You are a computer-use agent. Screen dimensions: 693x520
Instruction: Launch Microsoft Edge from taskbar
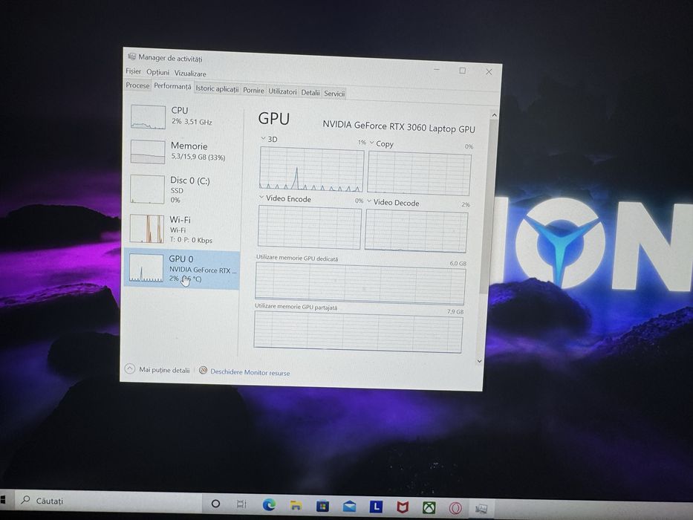[269, 504]
